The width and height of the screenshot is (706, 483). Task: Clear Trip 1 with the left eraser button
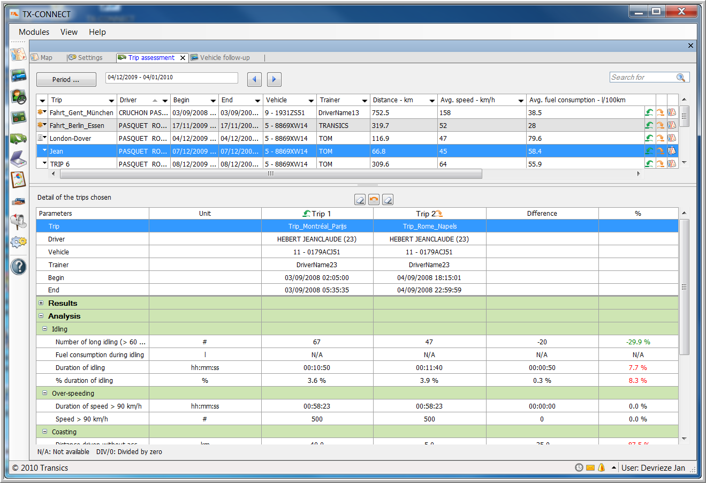coord(360,200)
